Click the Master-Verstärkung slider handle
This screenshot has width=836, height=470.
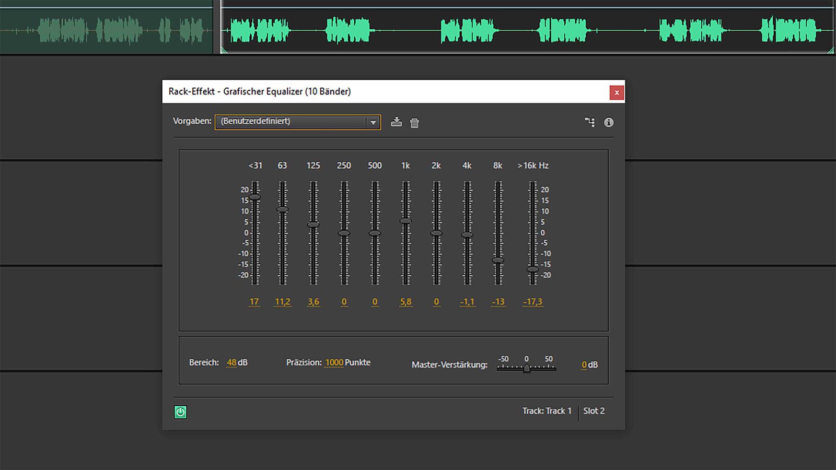click(527, 369)
